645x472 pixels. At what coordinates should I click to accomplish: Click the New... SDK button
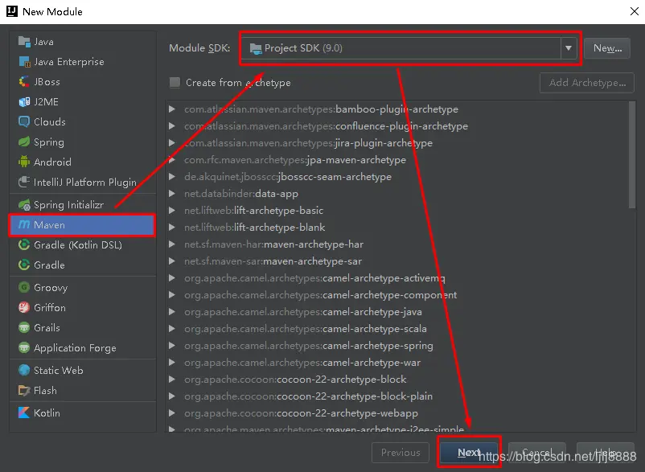607,48
